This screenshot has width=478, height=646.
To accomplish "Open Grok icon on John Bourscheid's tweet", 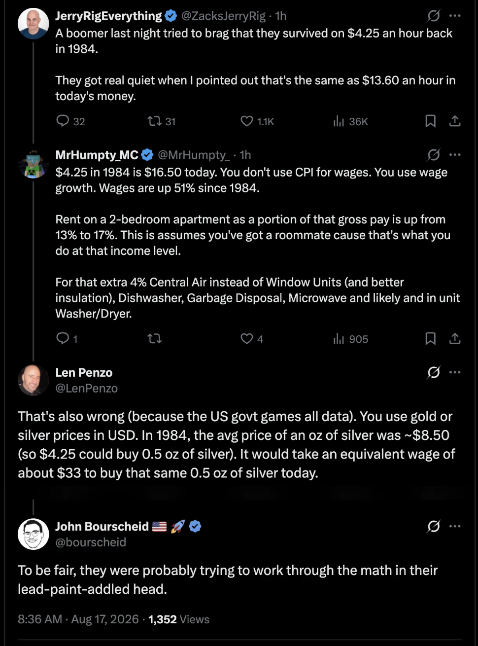I will click(434, 527).
